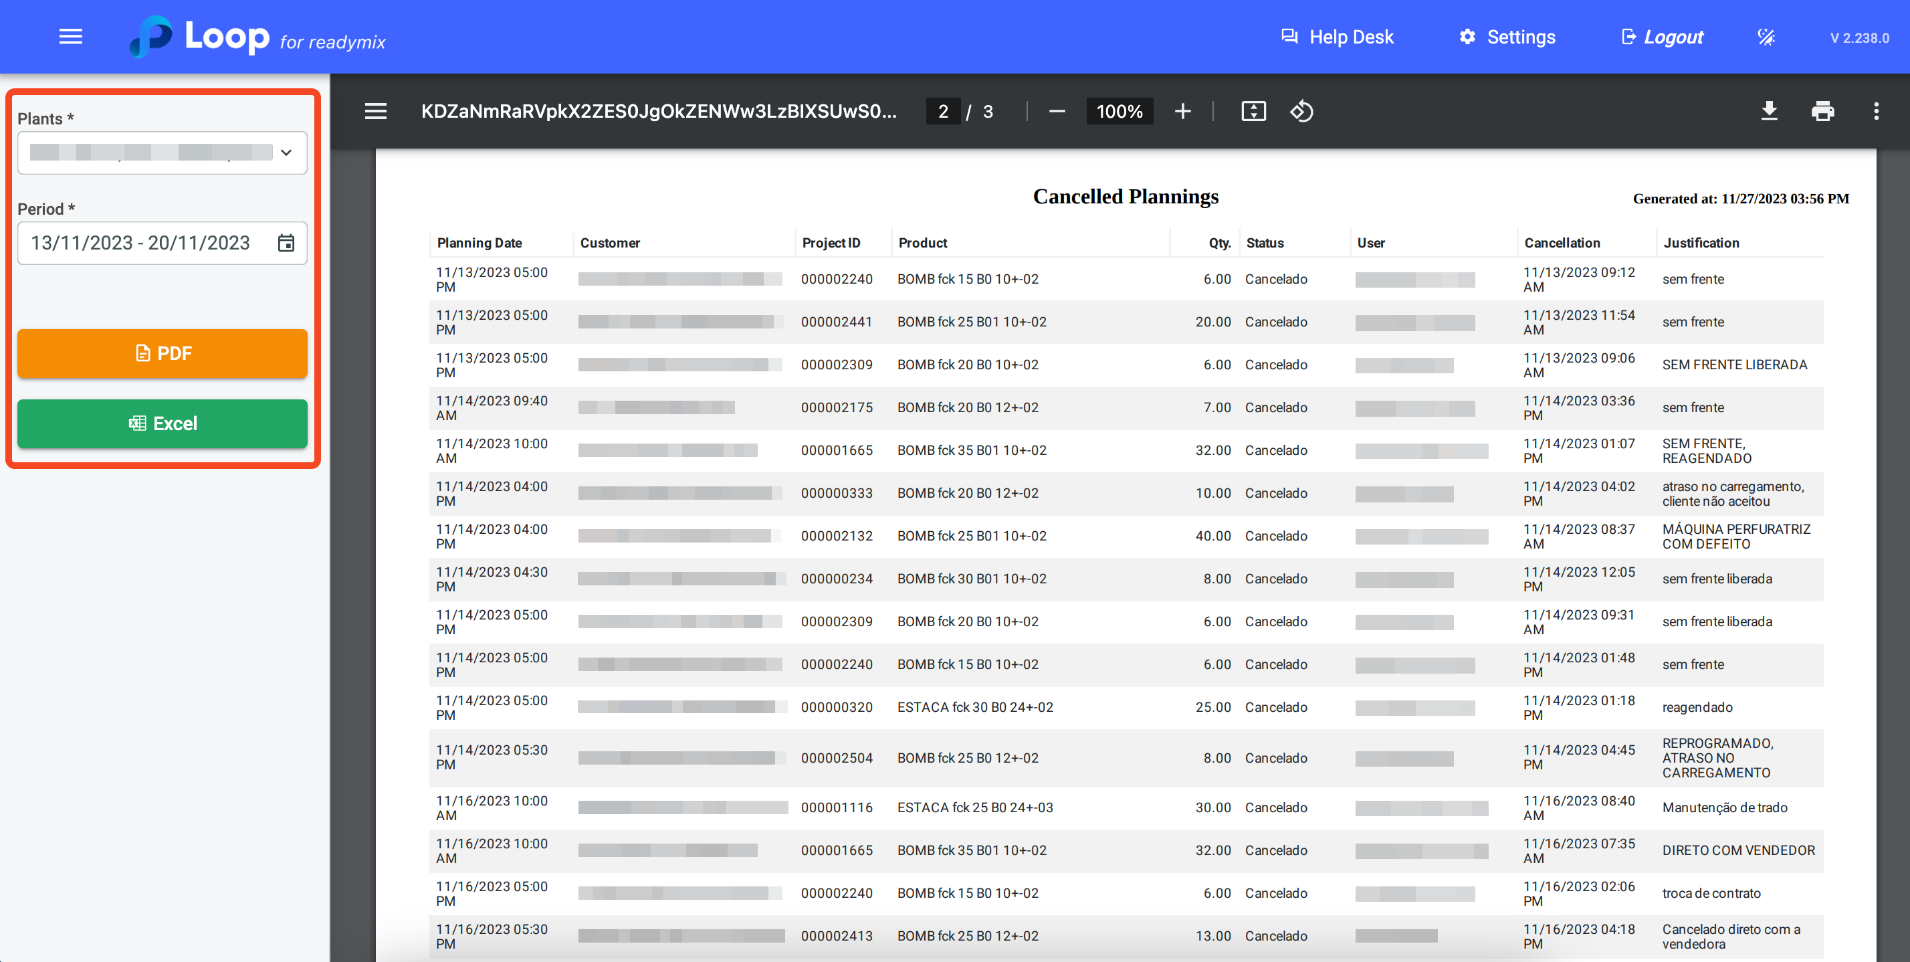Download the PDF report

pos(1769,111)
